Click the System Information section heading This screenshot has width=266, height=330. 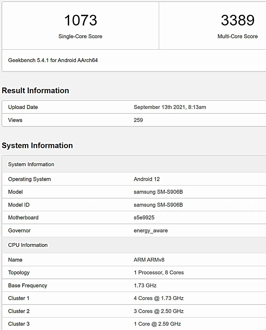click(x=37, y=146)
